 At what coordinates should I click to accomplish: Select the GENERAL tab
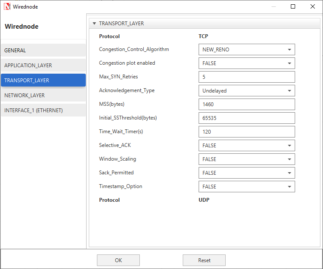tap(43, 50)
